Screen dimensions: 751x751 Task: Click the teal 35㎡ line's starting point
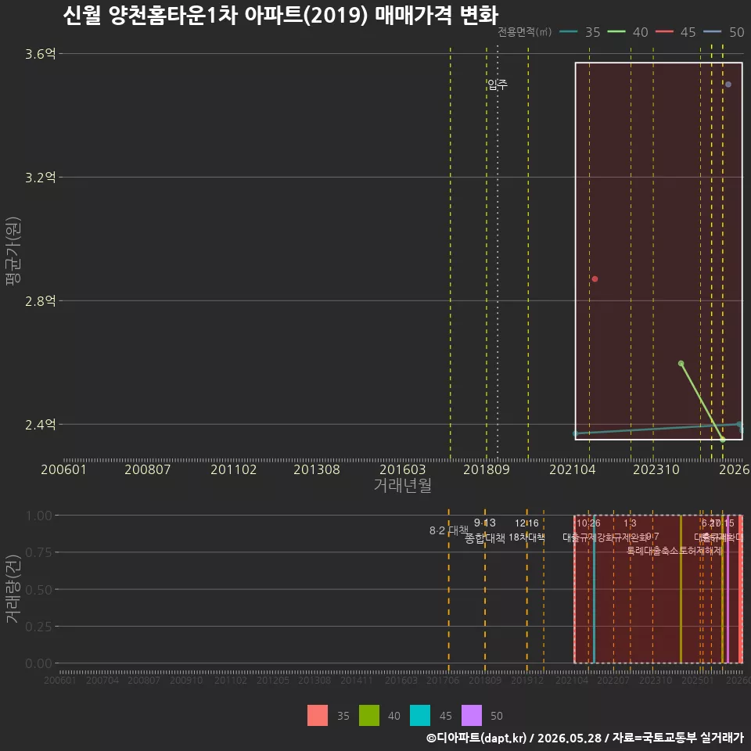click(576, 434)
